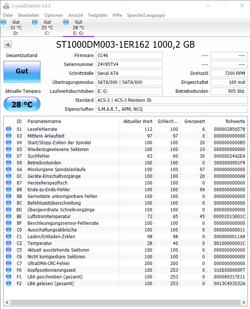This screenshot has height=309, width=250.
Task: Click status orb for Misslungene Spindelanläufe row
Action: [x=9, y=169]
